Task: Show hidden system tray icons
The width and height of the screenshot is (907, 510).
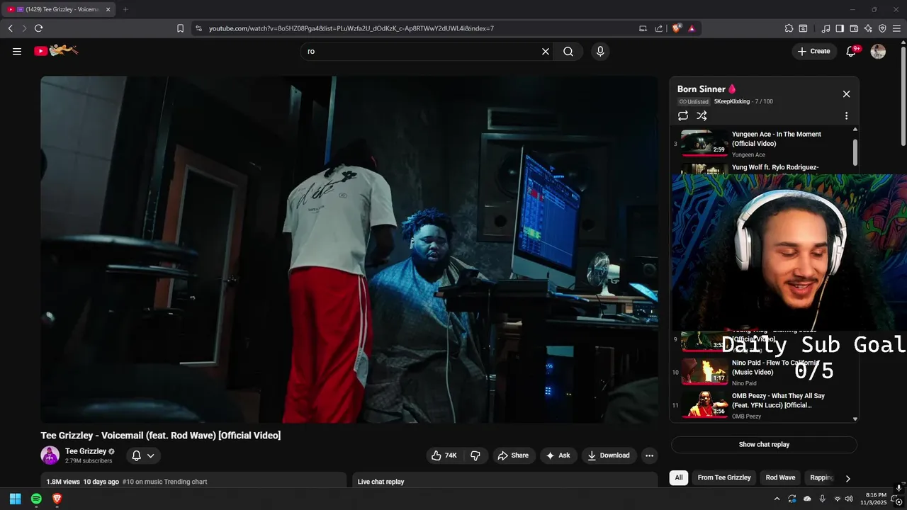Action: pos(777,499)
